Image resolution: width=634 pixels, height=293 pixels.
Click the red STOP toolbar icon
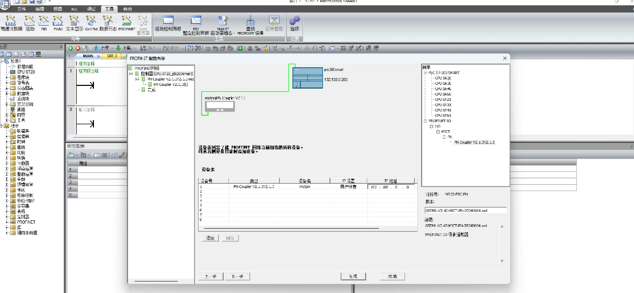coord(78,48)
